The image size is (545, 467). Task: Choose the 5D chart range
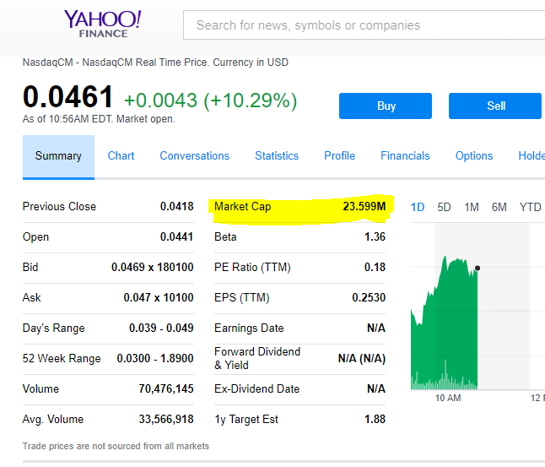[x=444, y=207]
